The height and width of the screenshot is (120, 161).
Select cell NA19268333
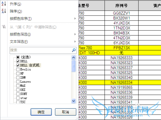tap(121, 58)
